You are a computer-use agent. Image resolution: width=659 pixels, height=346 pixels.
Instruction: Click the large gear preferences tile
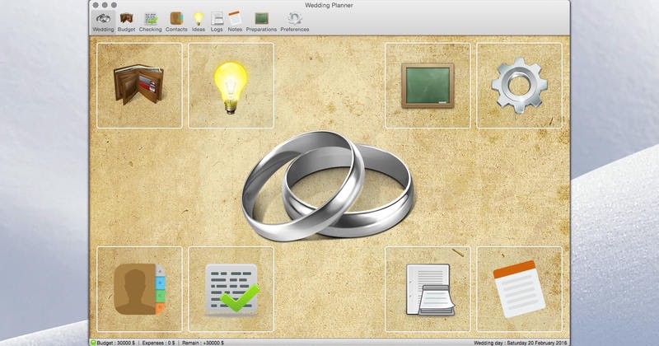pyautogui.click(x=520, y=86)
